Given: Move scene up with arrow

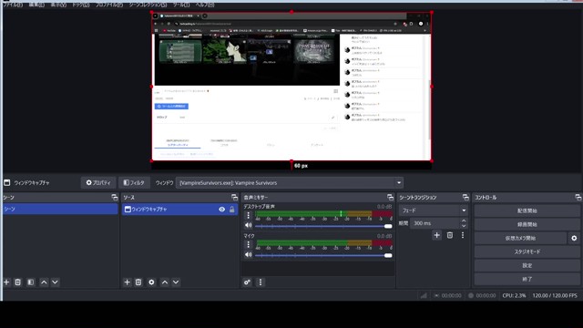Looking at the screenshot, I should 44,282.
